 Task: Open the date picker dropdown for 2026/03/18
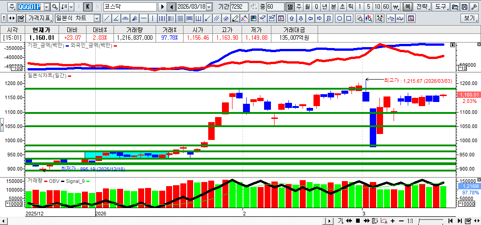(209, 7)
